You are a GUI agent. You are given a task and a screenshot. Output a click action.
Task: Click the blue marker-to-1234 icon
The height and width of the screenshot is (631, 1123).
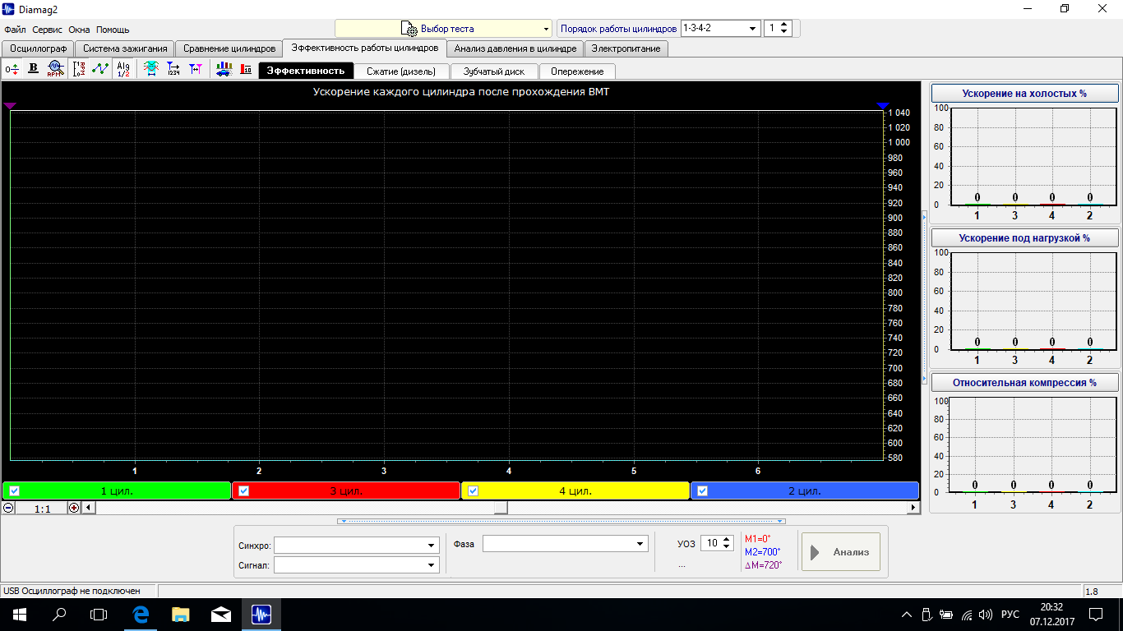tap(173, 70)
